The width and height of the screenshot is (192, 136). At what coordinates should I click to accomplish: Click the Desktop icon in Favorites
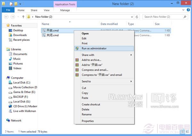click(10, 30)
